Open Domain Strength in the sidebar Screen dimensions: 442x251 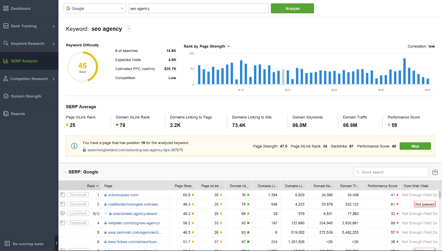click(26, 96)
